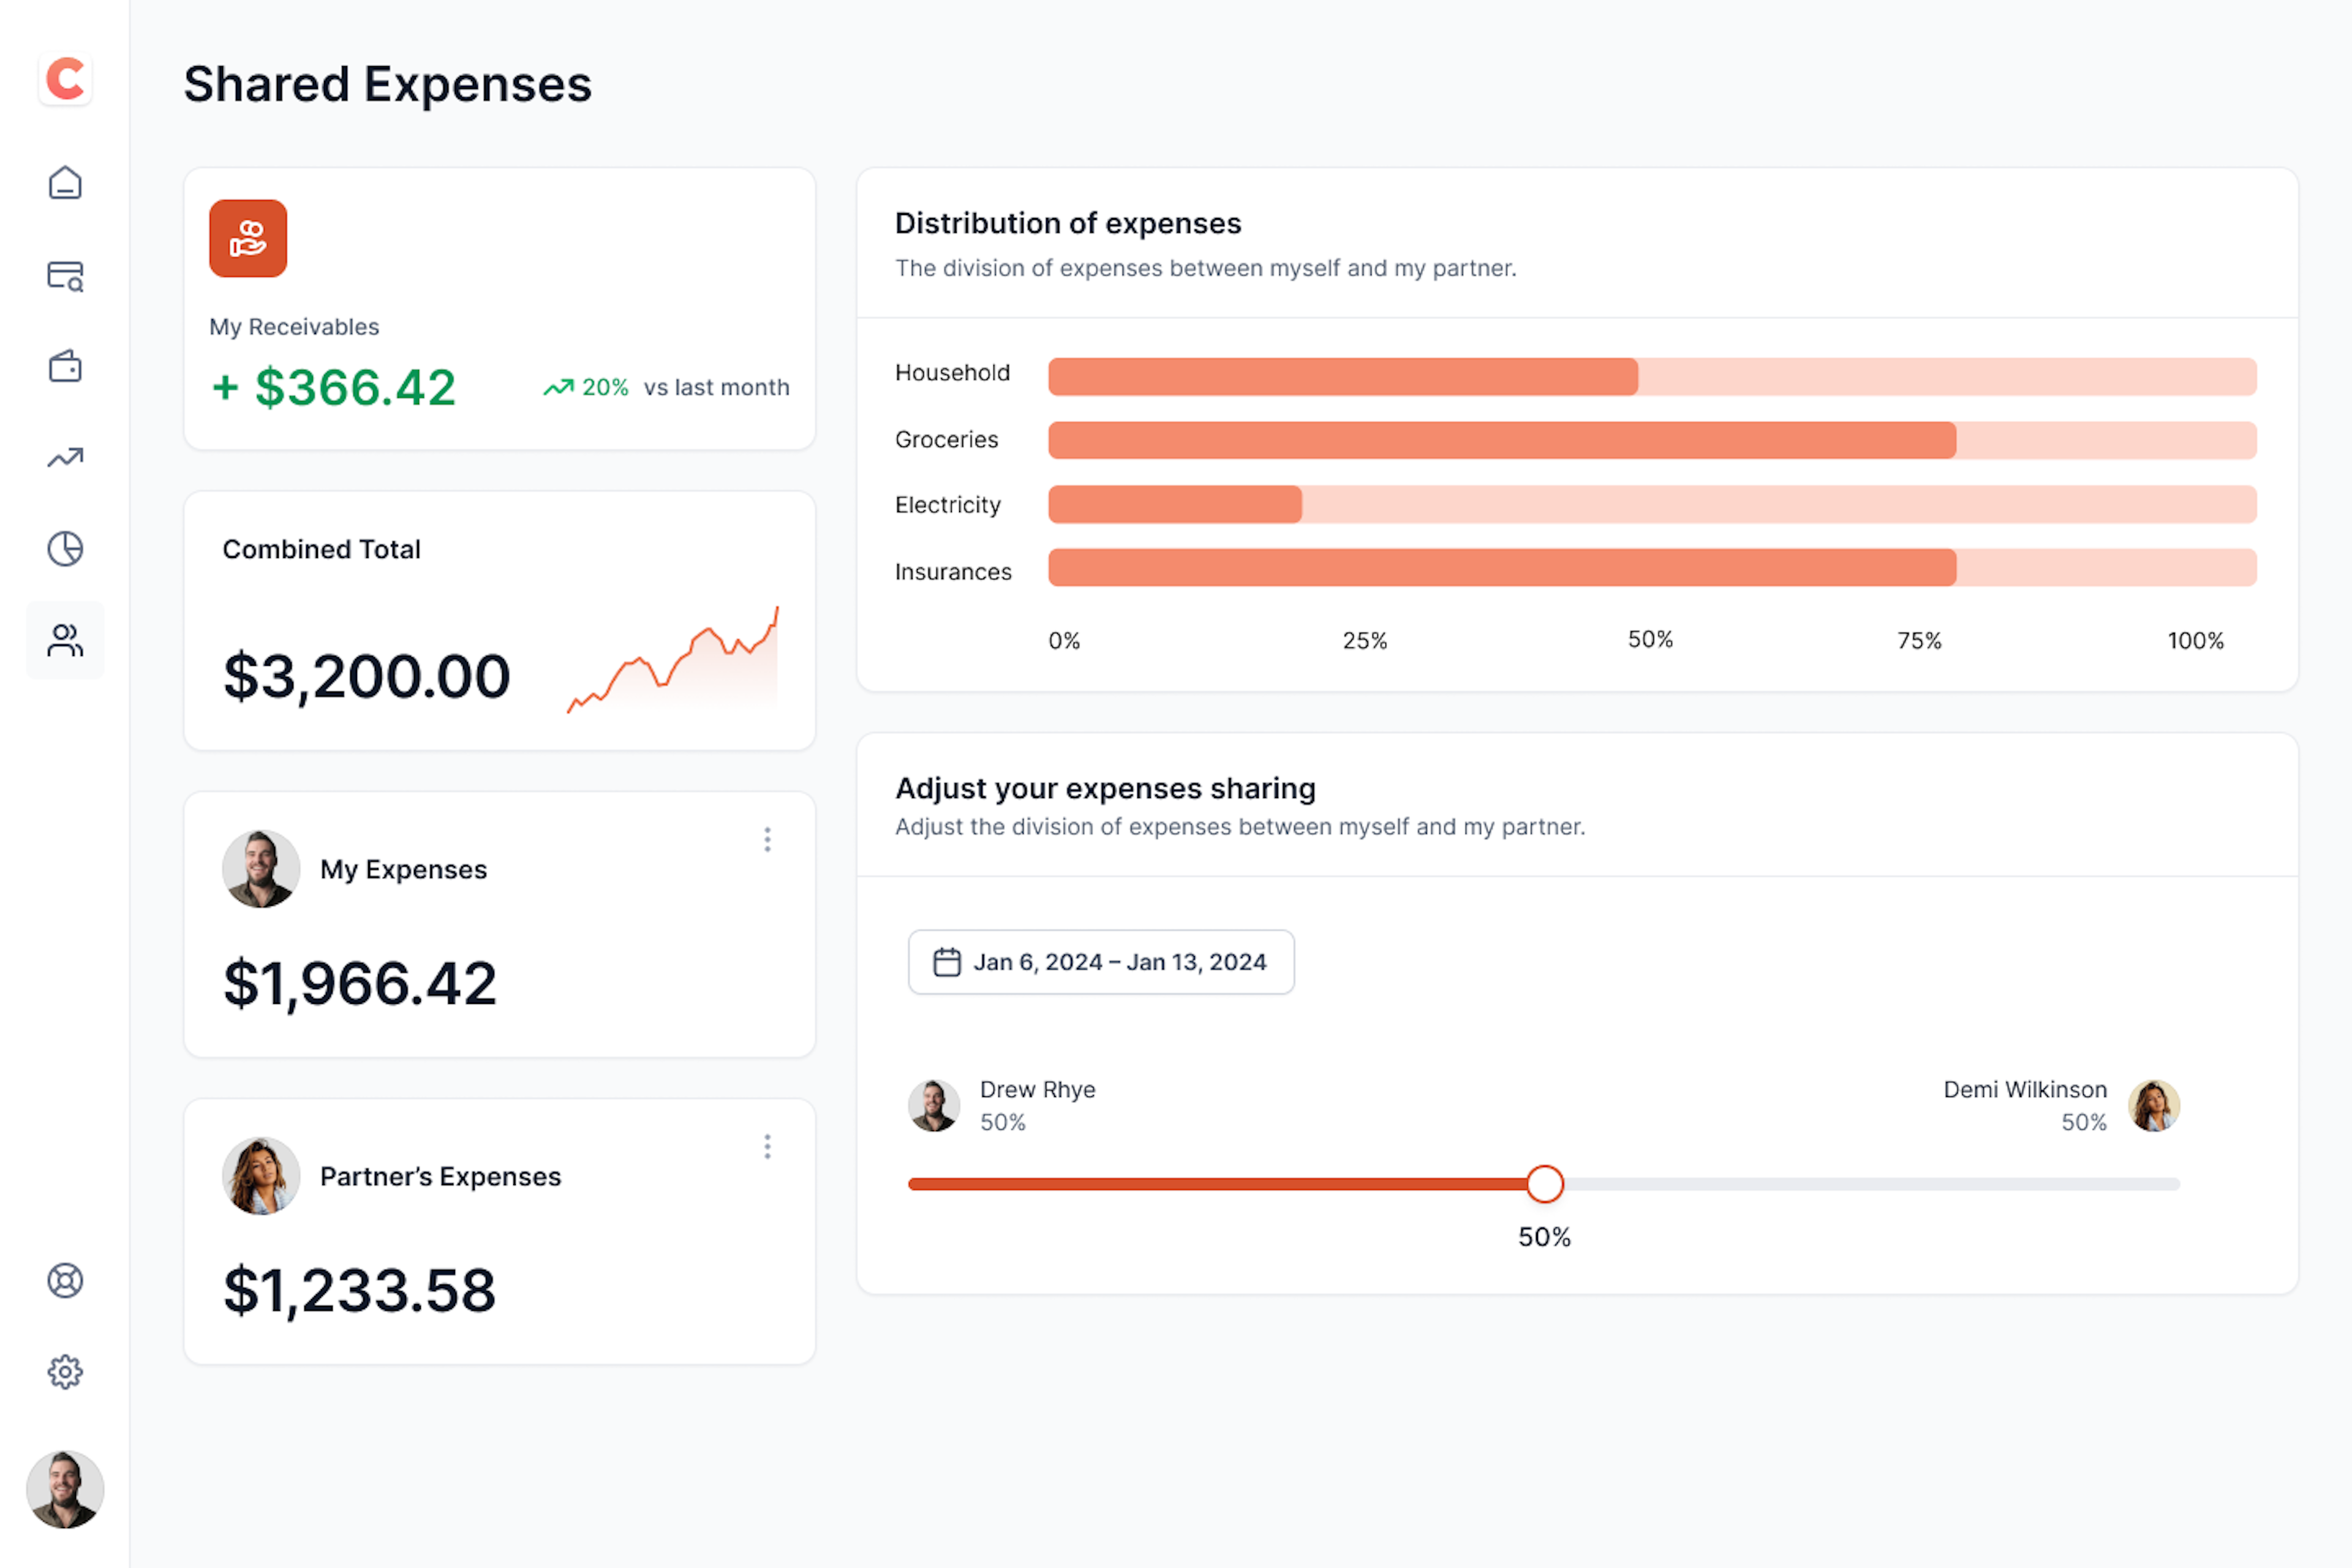Click the Insurances distribution bar
Image resolution: width=2352 pixels, height=1568 pixels.
pyautogui.click(x=1652, y=567)
